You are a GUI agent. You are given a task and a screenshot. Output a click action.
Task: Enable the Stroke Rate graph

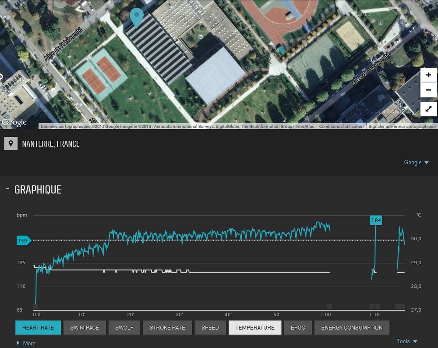(x=167, y=327)
